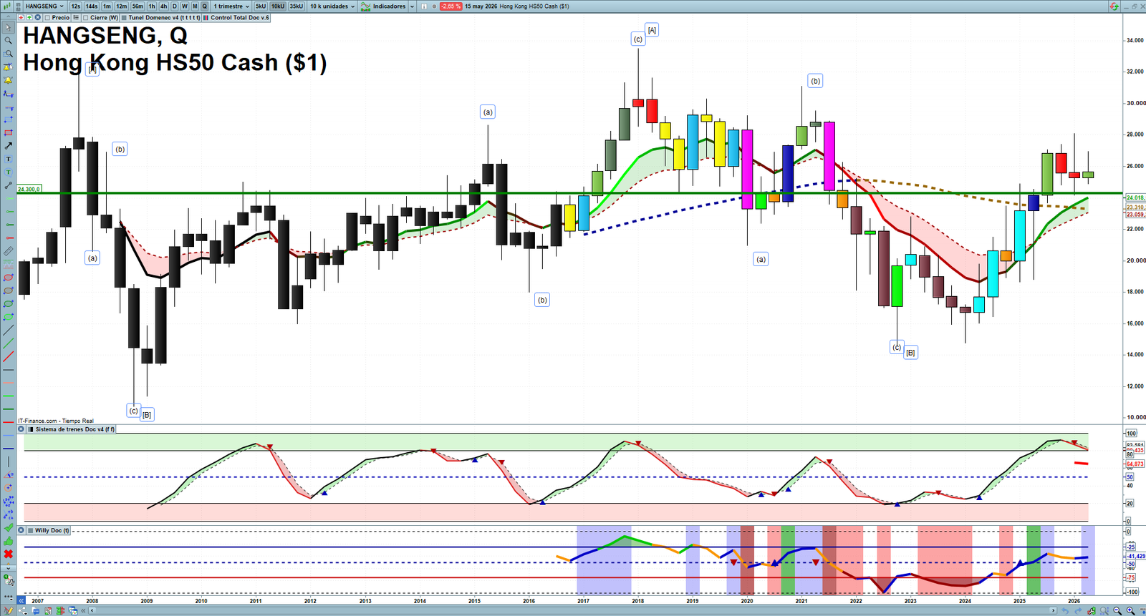Switch to the 4h timeframe
Screen dimensions: 1146x616
[x=163, y=6]
